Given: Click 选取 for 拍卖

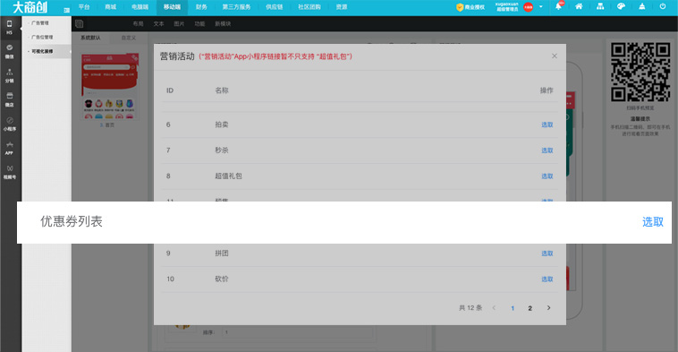Looking at the screenshot, I should [x=547, y=124].
